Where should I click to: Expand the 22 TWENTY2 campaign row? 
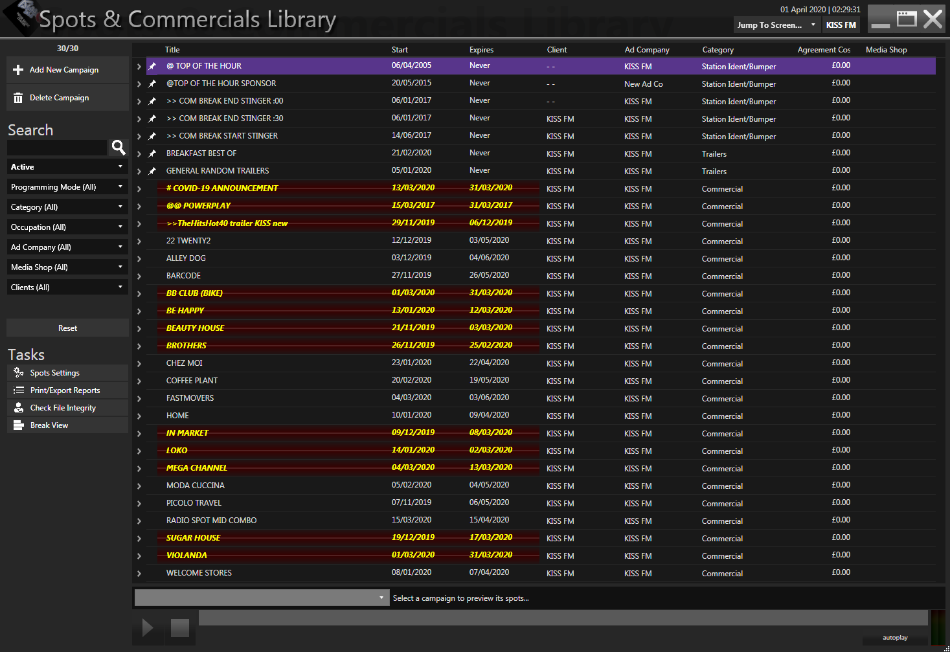pyautogui.click(x=139, y=241)
